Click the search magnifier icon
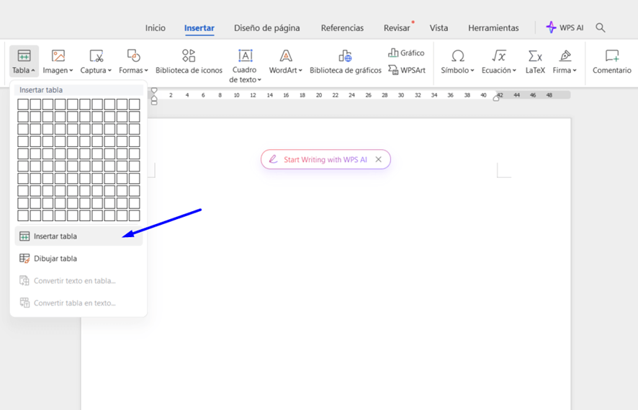 click(601, 28)
